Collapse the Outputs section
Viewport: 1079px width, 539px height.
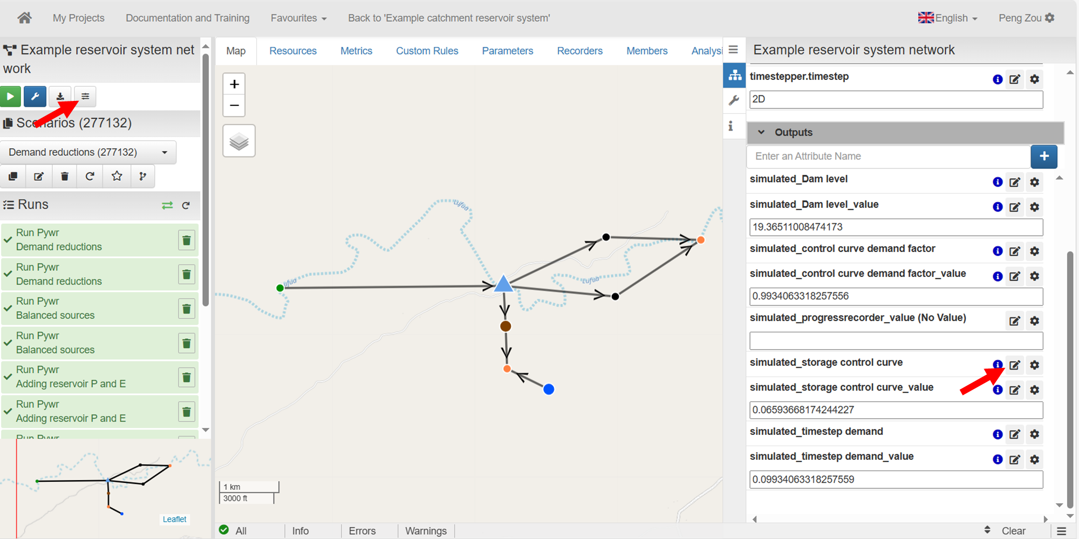(x=761, y=133)
